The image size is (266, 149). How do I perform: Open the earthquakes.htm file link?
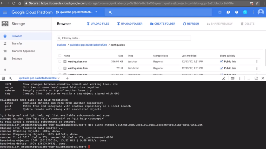pos(78,68)
